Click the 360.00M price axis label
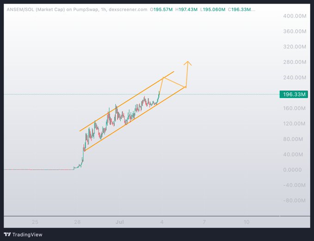The height and width of the screenshot is (241, 314). coord(295,31)
